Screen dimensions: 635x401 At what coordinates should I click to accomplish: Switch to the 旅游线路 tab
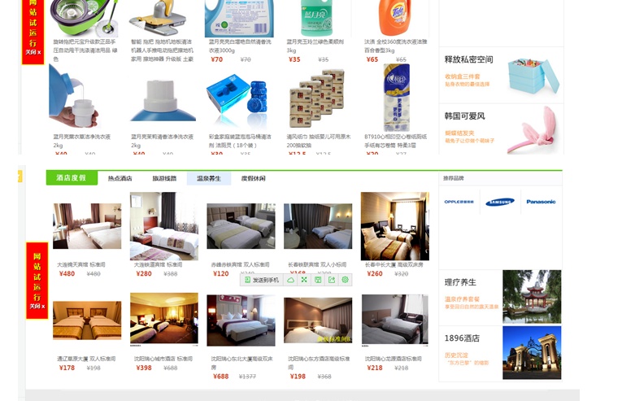(x=164, y=178)
